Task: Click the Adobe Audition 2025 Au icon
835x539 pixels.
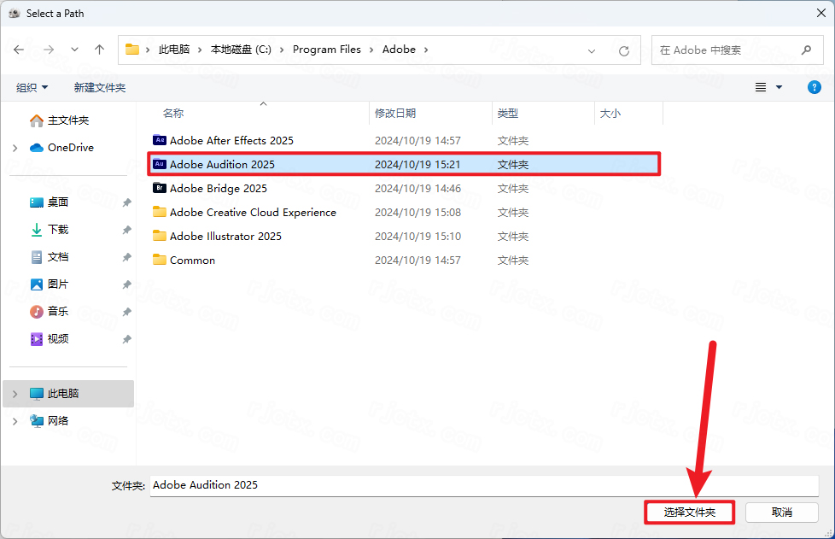Action: pos(160,164)
